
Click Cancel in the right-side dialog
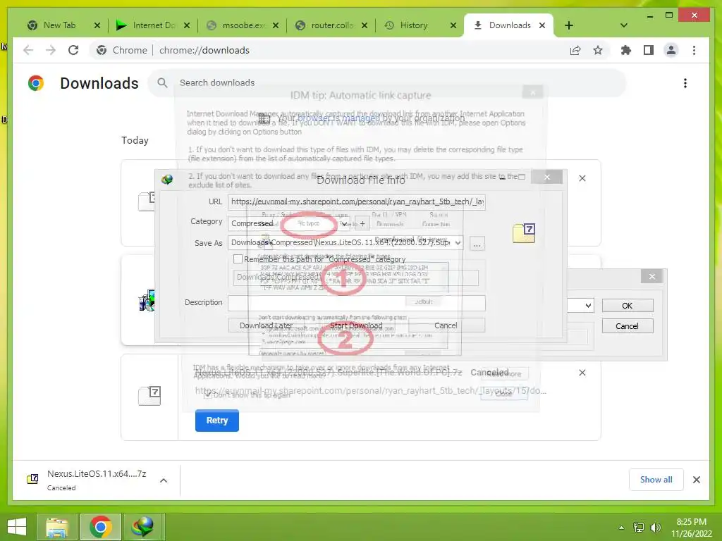point(627,326)
